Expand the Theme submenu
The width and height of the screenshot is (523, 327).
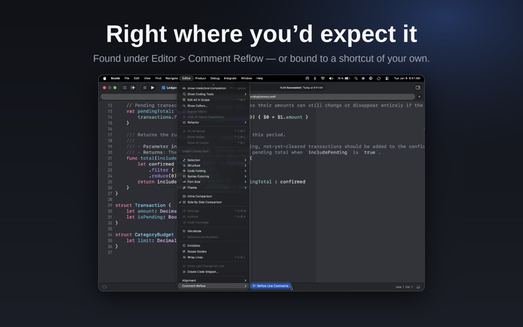click(x=214, y=188)
